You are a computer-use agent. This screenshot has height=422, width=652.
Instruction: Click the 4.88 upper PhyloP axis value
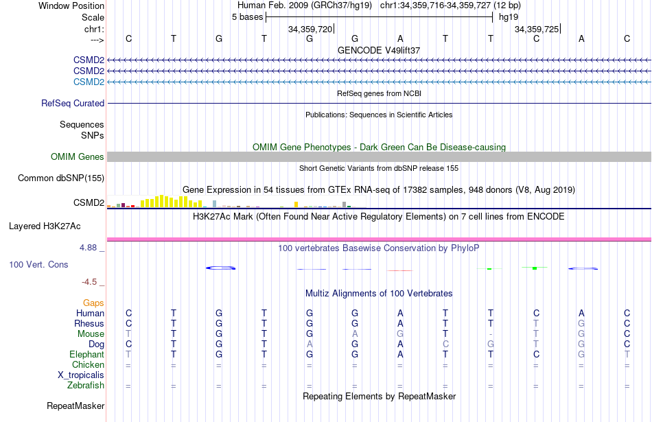pyautogui.click(x=88, y=248)
